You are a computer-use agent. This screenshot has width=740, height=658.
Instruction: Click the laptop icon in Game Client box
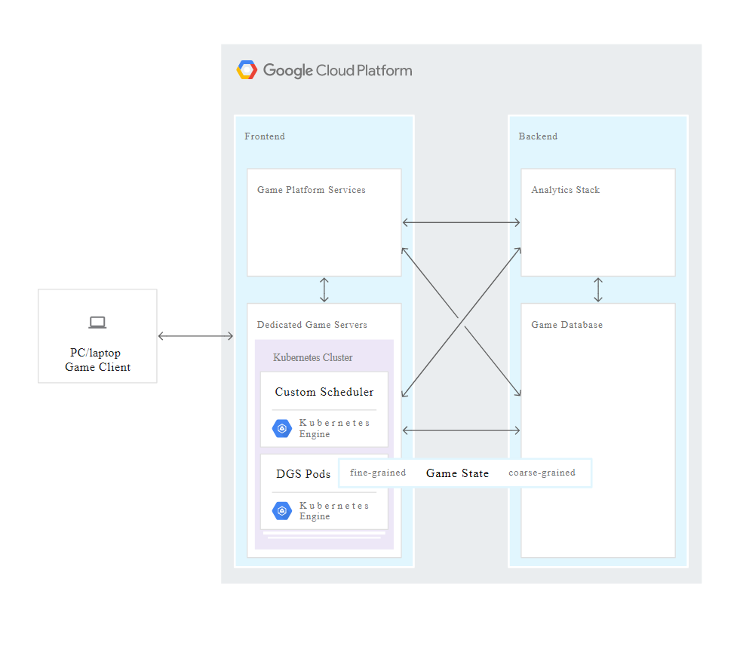click(97, 323)
